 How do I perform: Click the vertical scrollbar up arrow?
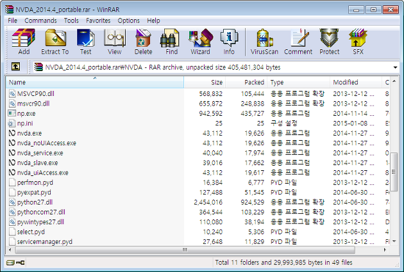pyautogui.click(x=394, y=81)
